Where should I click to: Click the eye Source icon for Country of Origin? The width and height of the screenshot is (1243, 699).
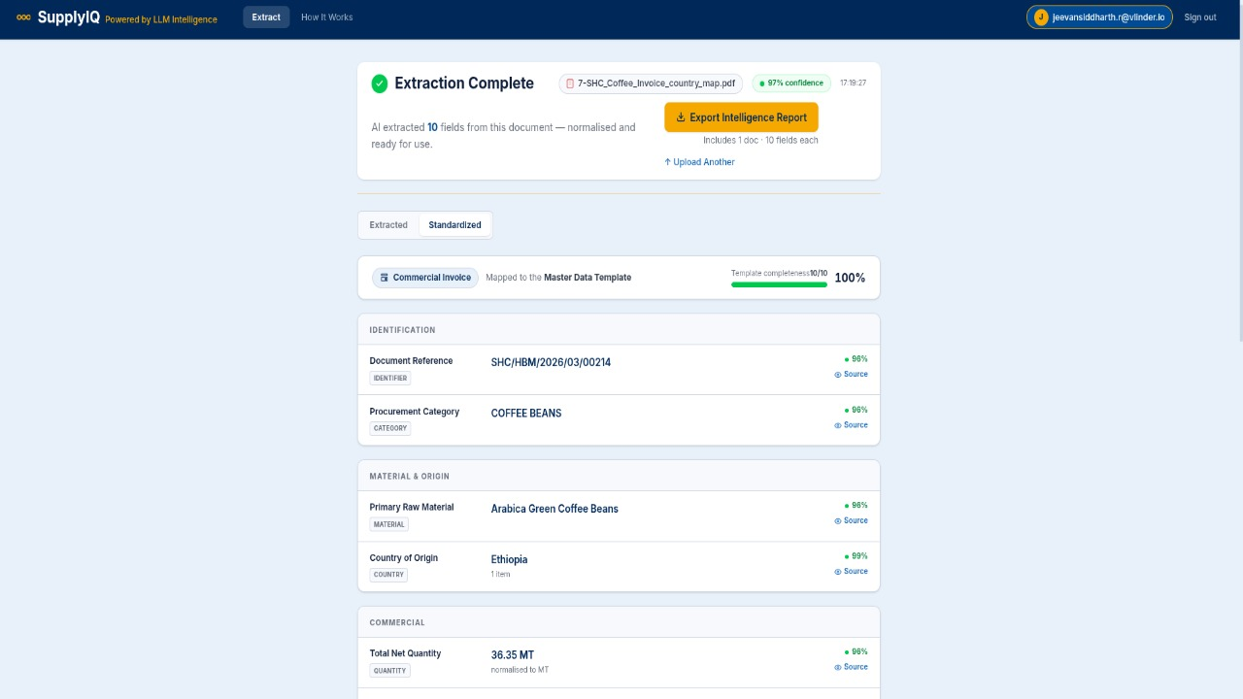tap(838, 572)
